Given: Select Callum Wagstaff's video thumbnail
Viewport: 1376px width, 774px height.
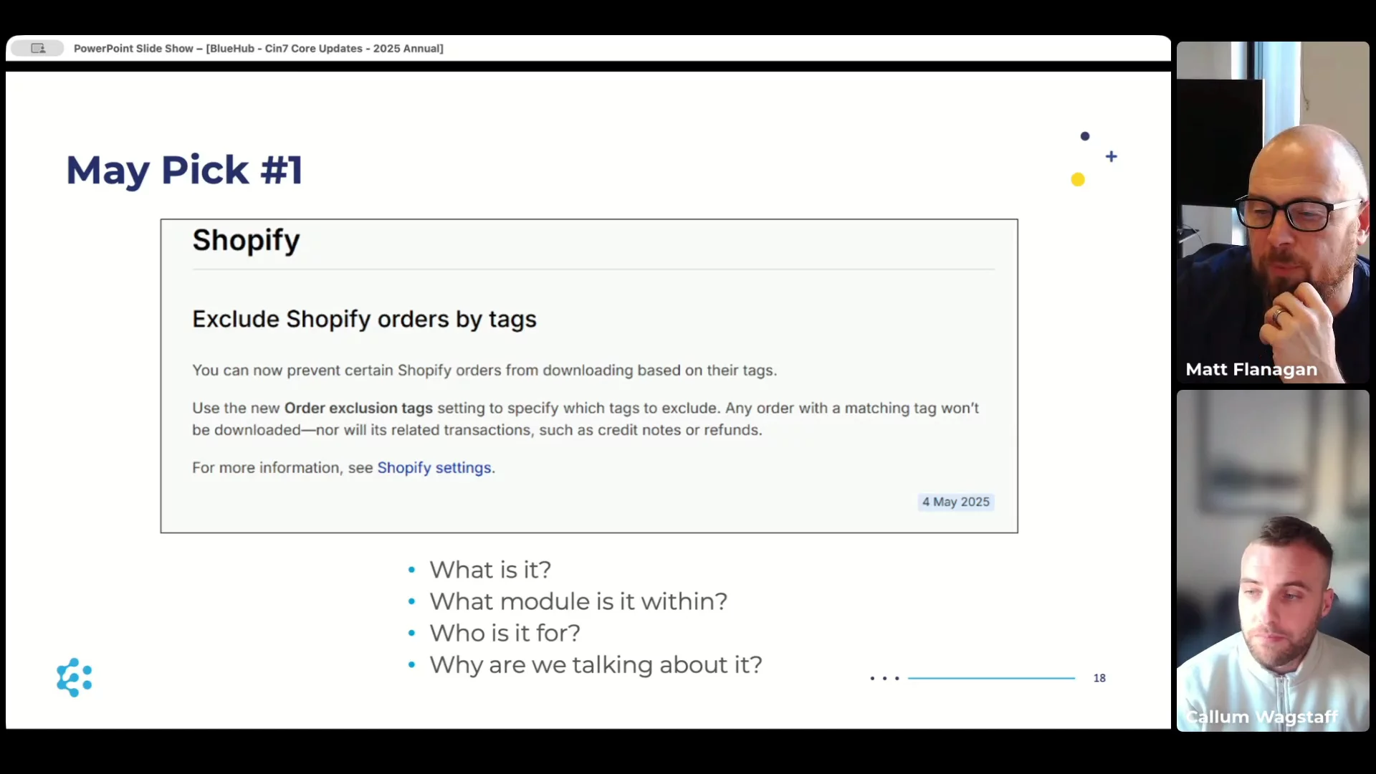Looking at the screenshot, I should [1273, 559].
